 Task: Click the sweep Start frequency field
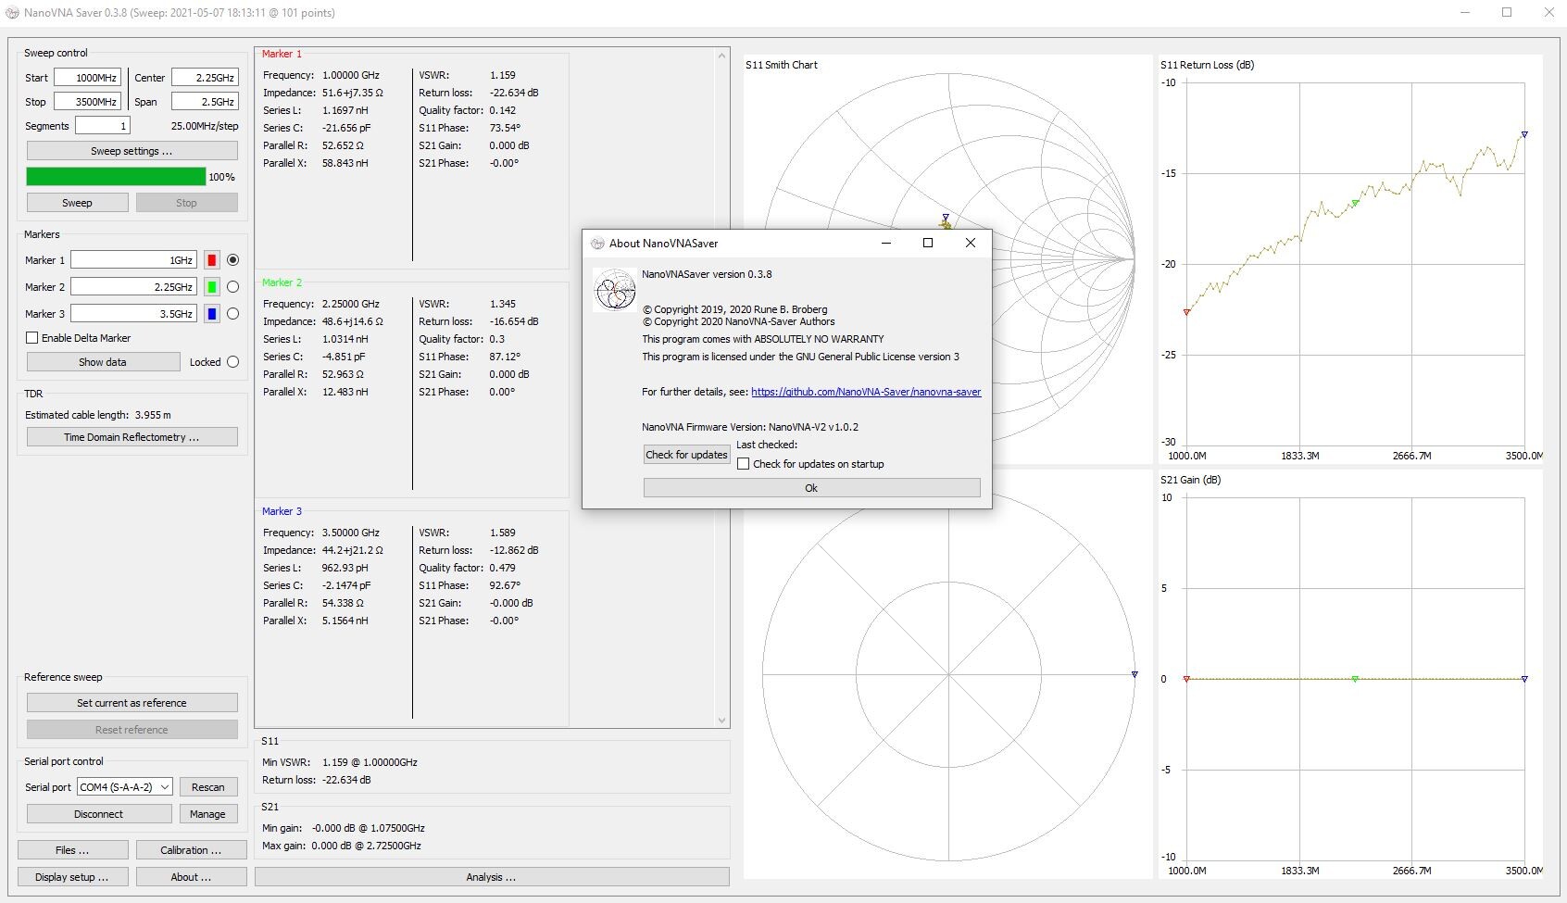[87, 78]
